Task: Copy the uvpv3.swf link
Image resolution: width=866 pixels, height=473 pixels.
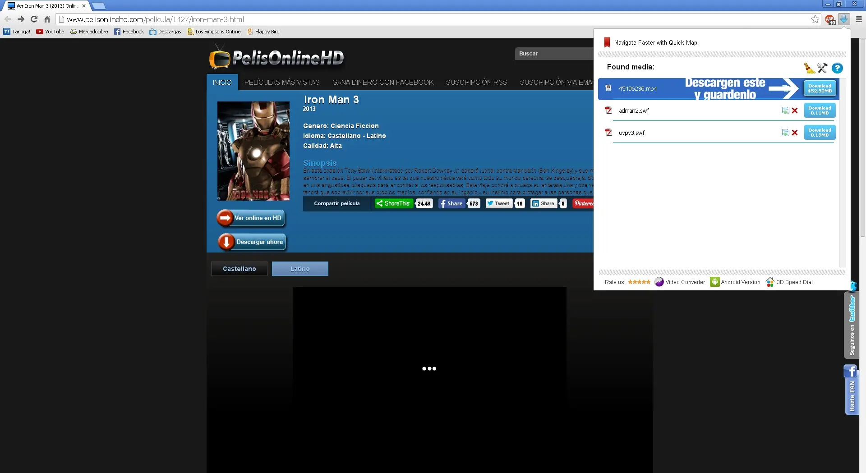Action: click(x=785, y=133)
